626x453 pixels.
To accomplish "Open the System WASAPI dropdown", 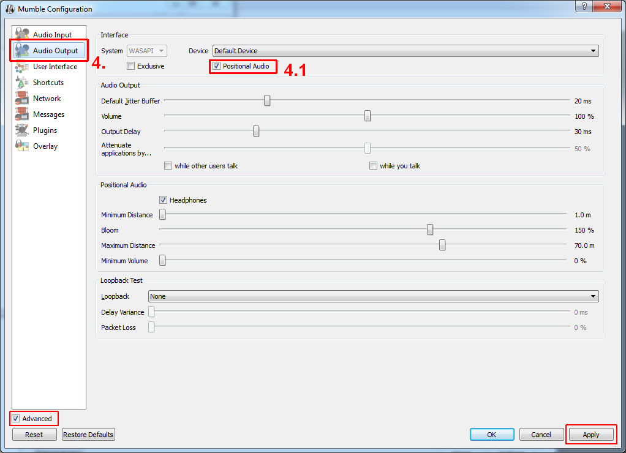I will coord(147,51).
